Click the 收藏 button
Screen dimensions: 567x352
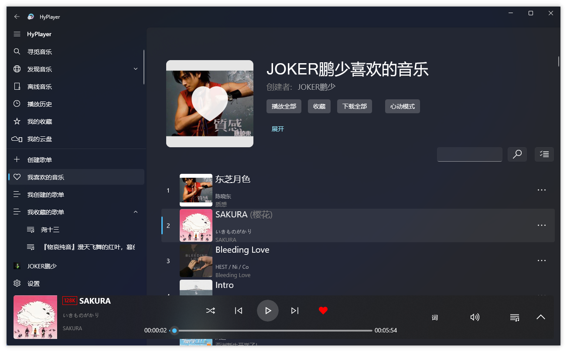pos(319,106)
